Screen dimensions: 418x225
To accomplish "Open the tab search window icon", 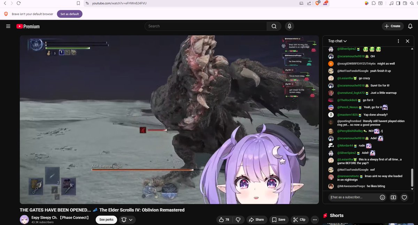I will coord(380,3).
